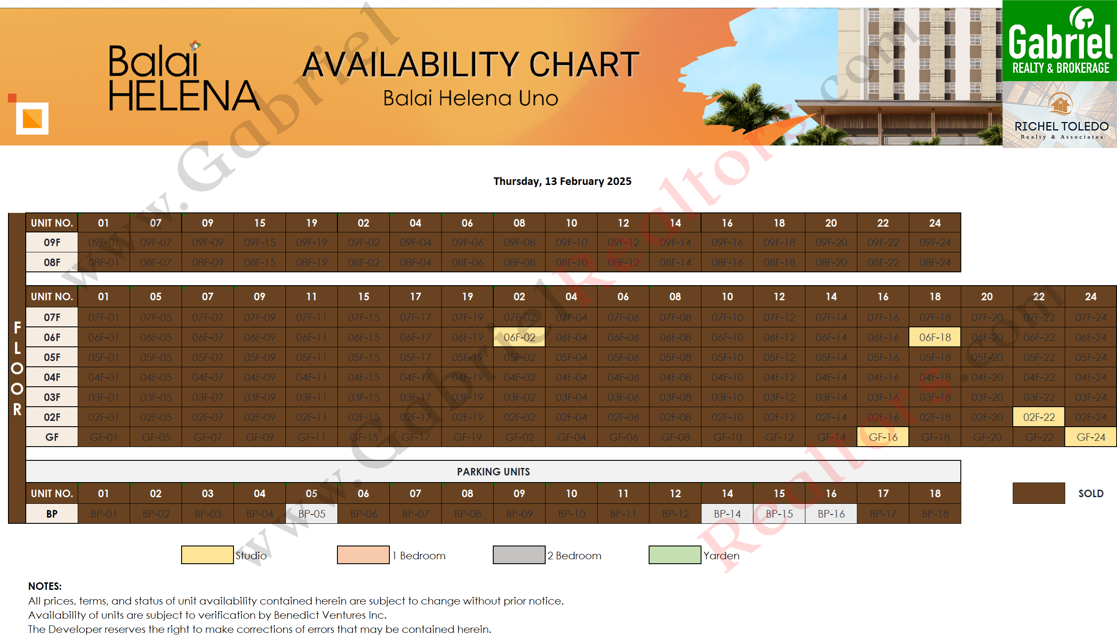1117x636 pixels.
Task: Click the 03F floor row label
Action: click(52, 397)
